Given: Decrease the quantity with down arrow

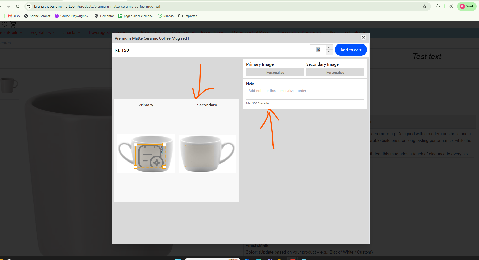Looking at the screenshot, I should 329,52.
